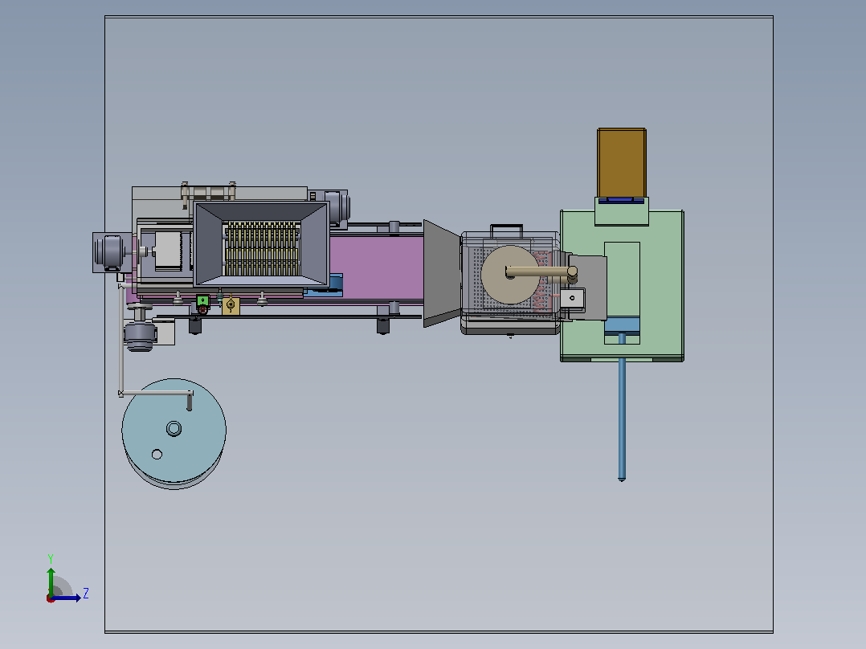
Task: Select the beige horizontal shaft on the disc
Action: (x=541, y=271)
